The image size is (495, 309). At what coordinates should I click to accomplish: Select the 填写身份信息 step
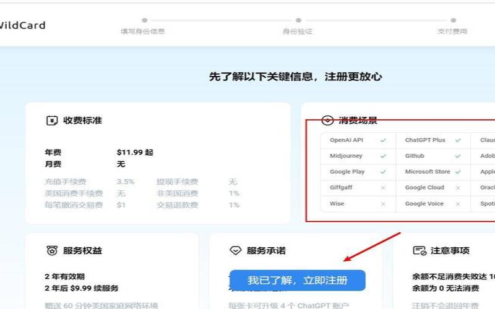(x=143, y=31)
